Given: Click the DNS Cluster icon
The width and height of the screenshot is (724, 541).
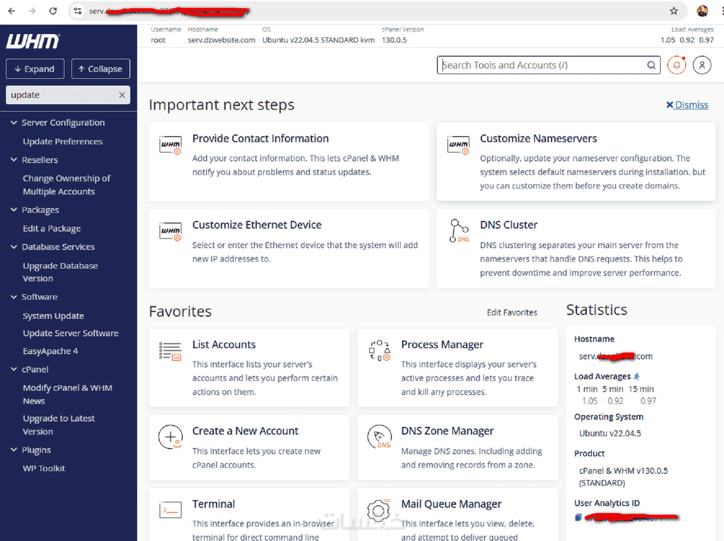Looking at the screenshot, I should click(x=459, y=231).
